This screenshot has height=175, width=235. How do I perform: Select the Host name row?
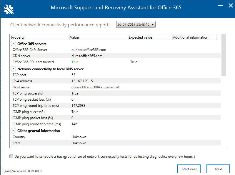(116, 87)
